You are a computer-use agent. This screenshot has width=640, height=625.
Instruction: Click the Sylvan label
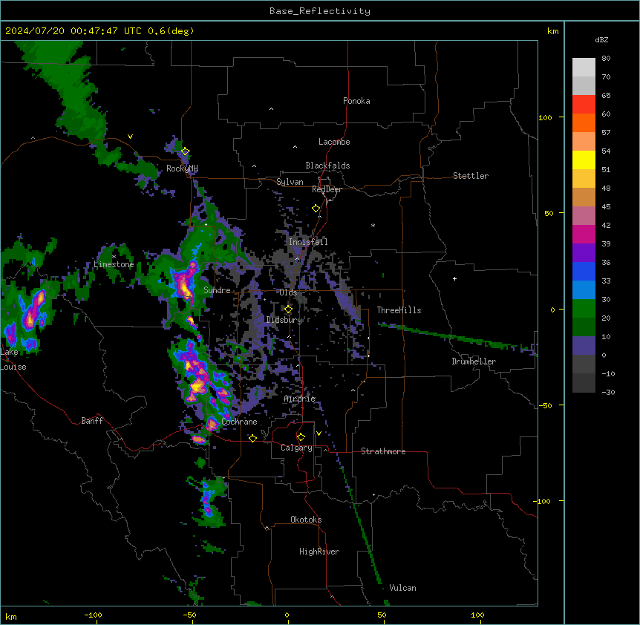point(290,182)
